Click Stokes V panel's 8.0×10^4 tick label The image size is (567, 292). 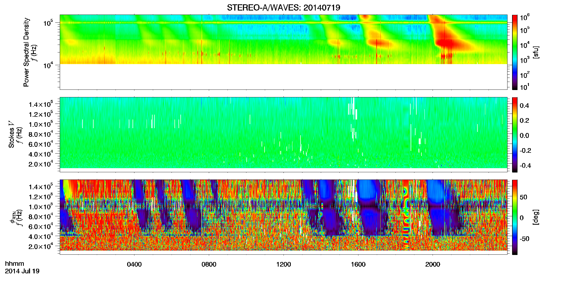tap(41, 134)
